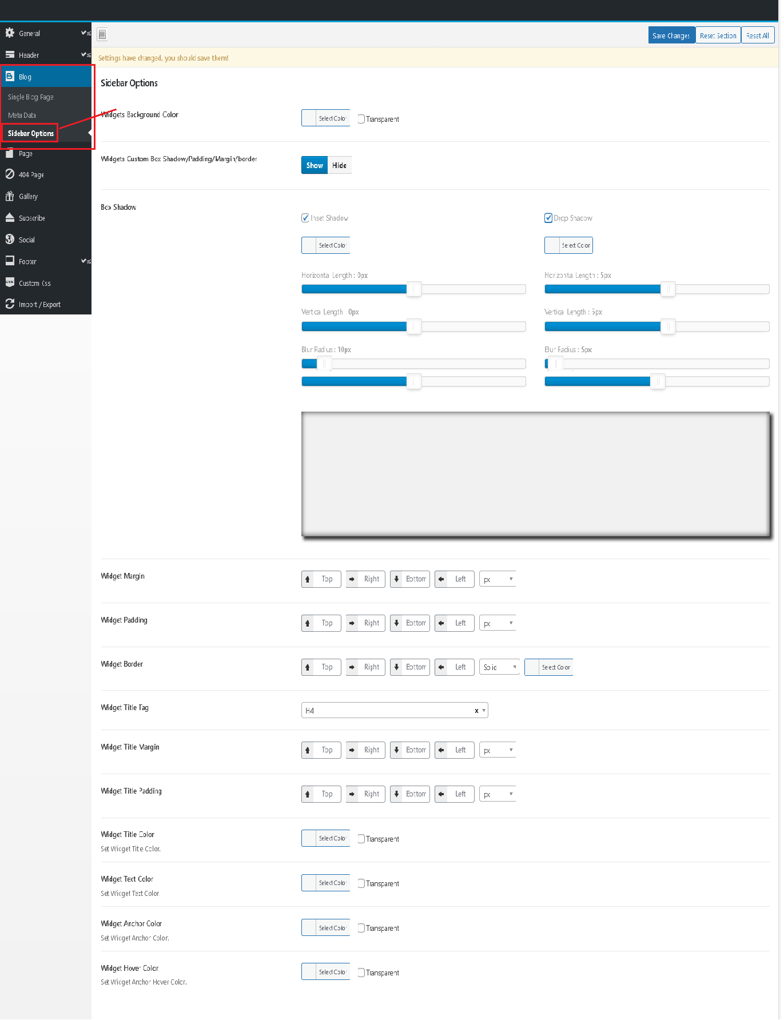Click the Social globe icon
This screenshot has height=1020, width=784.
tap(10, 240)
